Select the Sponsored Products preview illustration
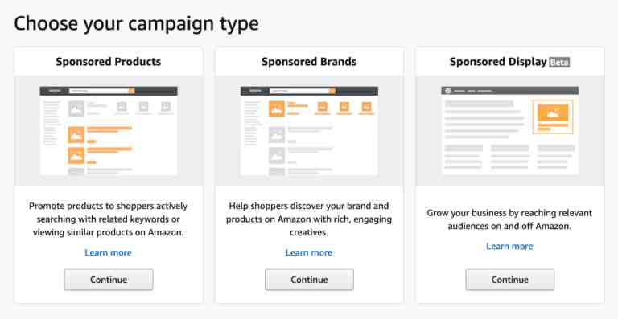 coord(109,131)
